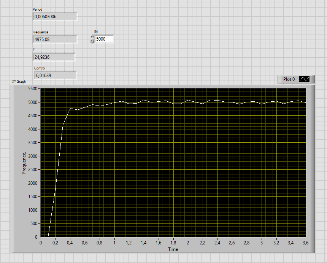Click X-axis tick label 0,8
This screenshot has width=327, height=263.
(x=100, y=243)
